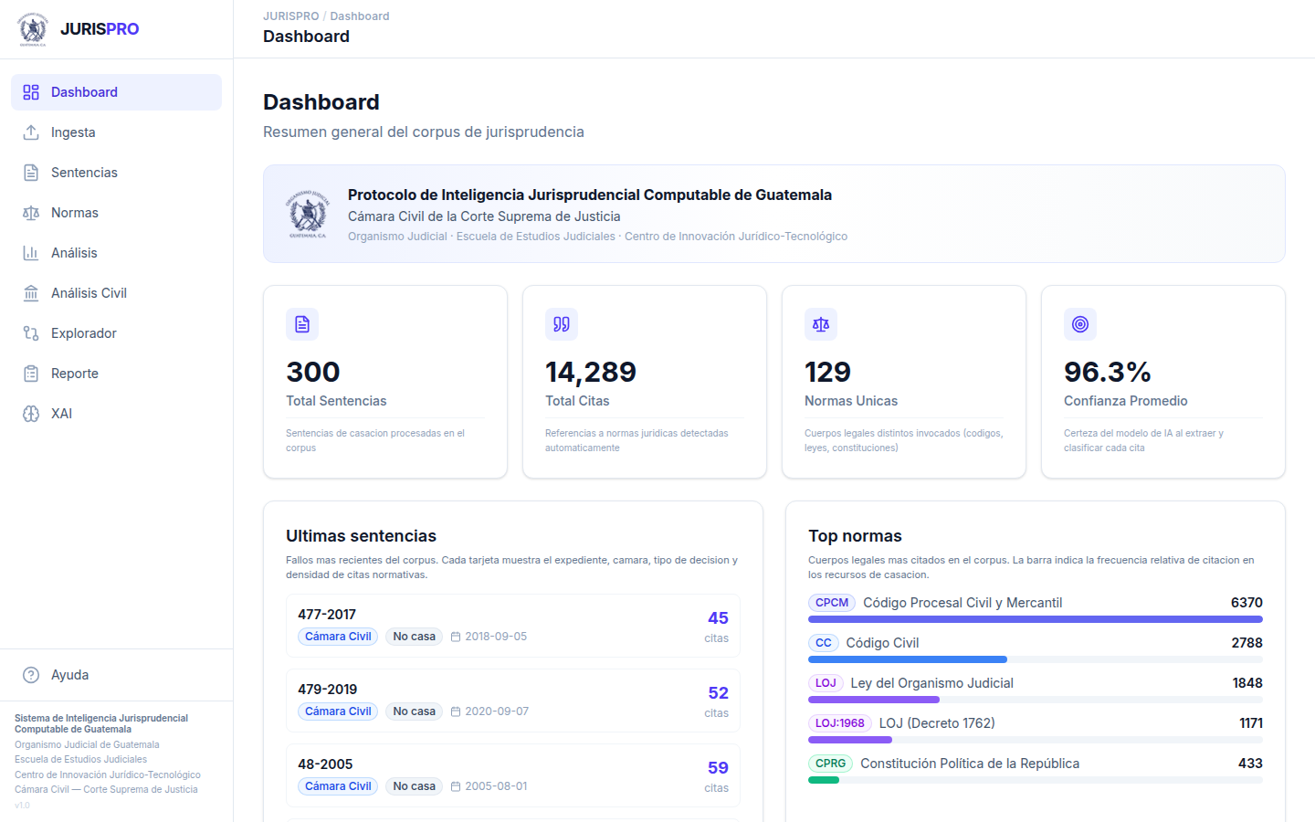The width and height of the screenshot is (1315, 822).
Task: Select the Explorador magnifier icon
Action: [28, 332]
